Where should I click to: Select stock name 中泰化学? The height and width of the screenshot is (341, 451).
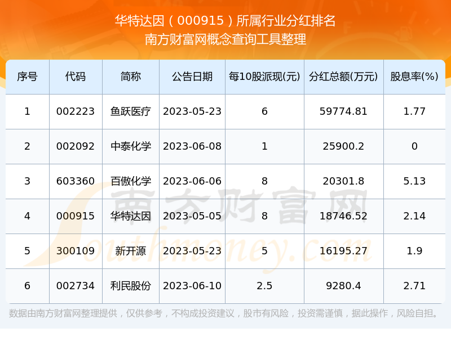[131, 146]
